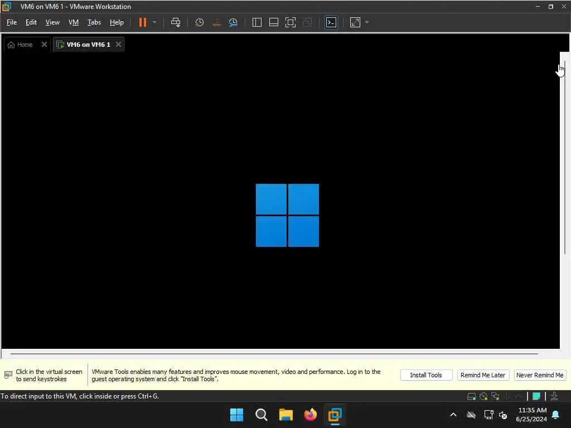Click the horizontal scrollbar under the VM screen

pyautogui.click(x=274, y=353)
